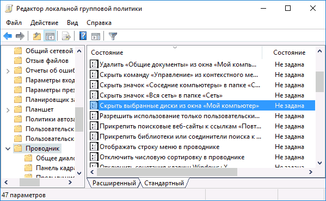Go back with the blue left arrow

click(x=8, y=36)
